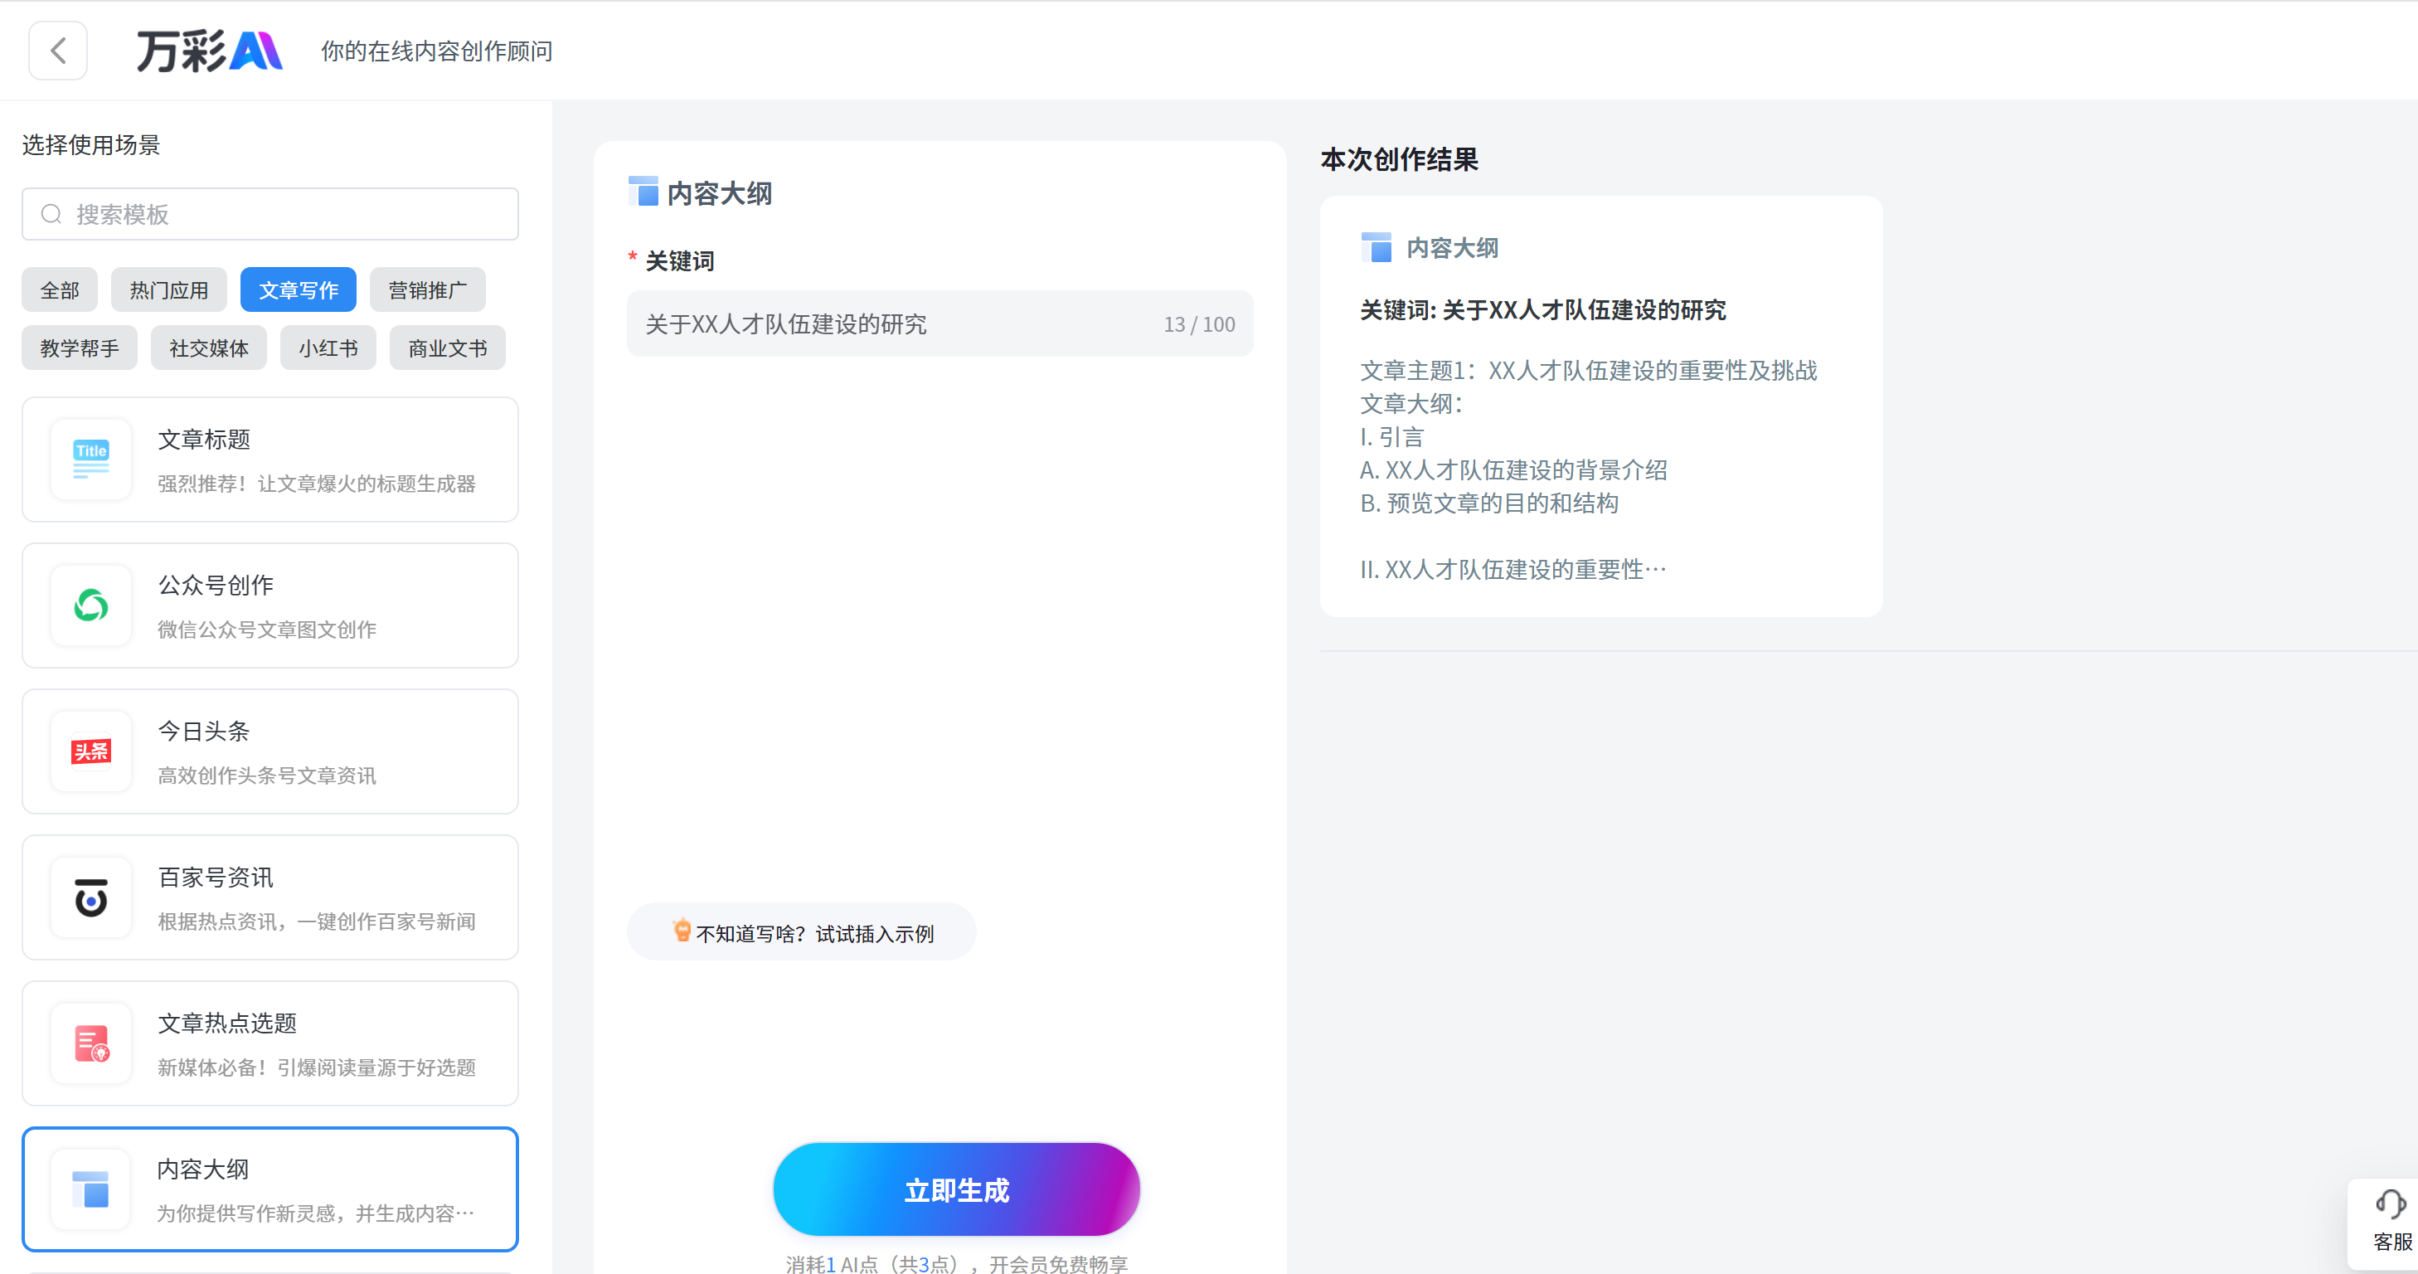Open the 内容大纲 template title in sidebar

[x=204, y=1169]
